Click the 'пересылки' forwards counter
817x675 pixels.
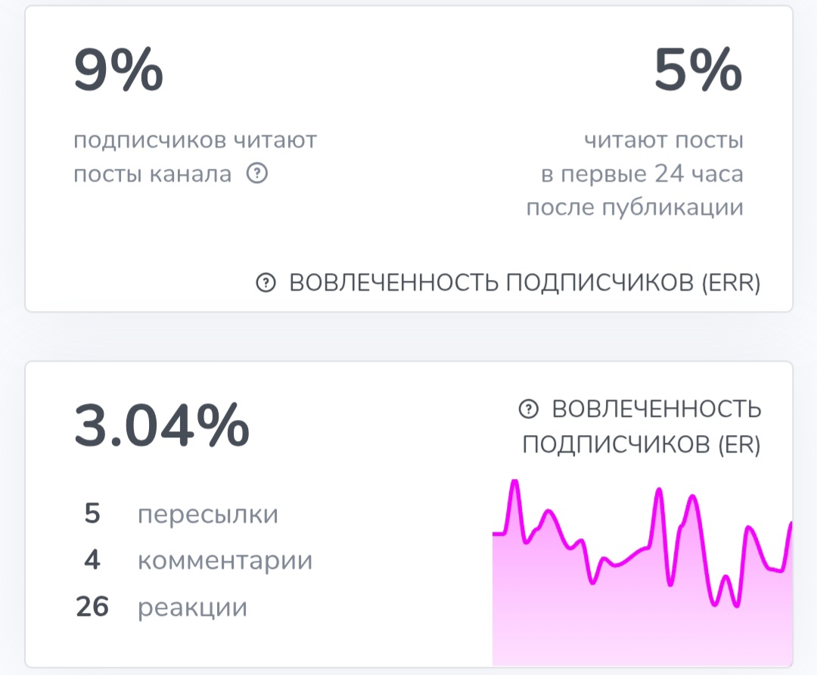coord(207,514)
